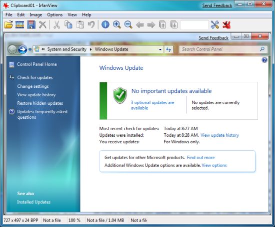Open Restore hidden updates link
The width and height of the screenshot is (275, 227).
pyautogui.click(x=40, y=103)
